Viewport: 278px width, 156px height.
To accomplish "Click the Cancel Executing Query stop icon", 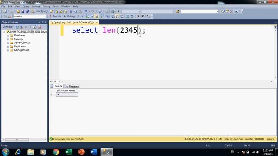I will coord(78,16).
